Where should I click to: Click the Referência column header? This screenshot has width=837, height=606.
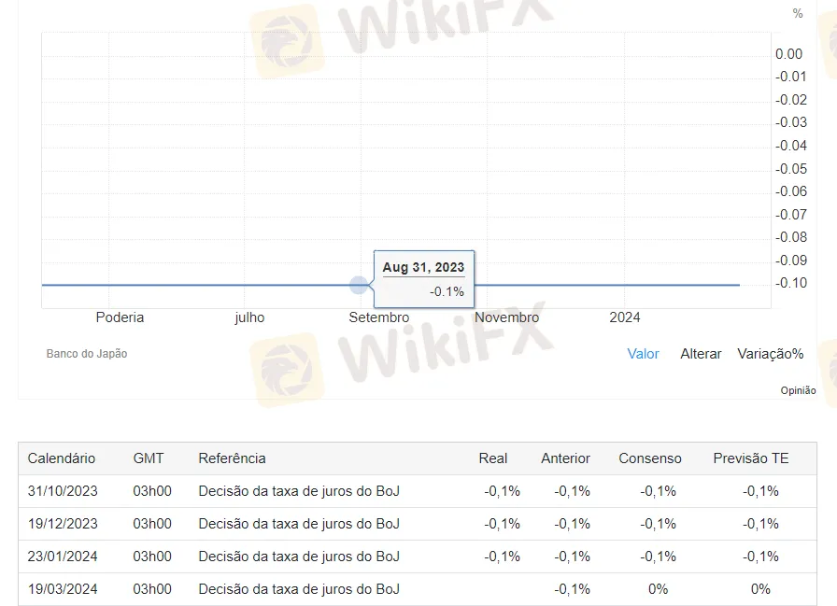pos(232,458)
